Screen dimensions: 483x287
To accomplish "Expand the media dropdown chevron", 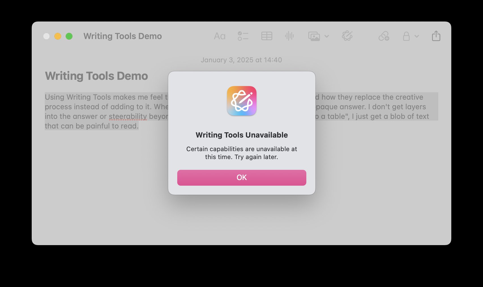I will point(327,36).
